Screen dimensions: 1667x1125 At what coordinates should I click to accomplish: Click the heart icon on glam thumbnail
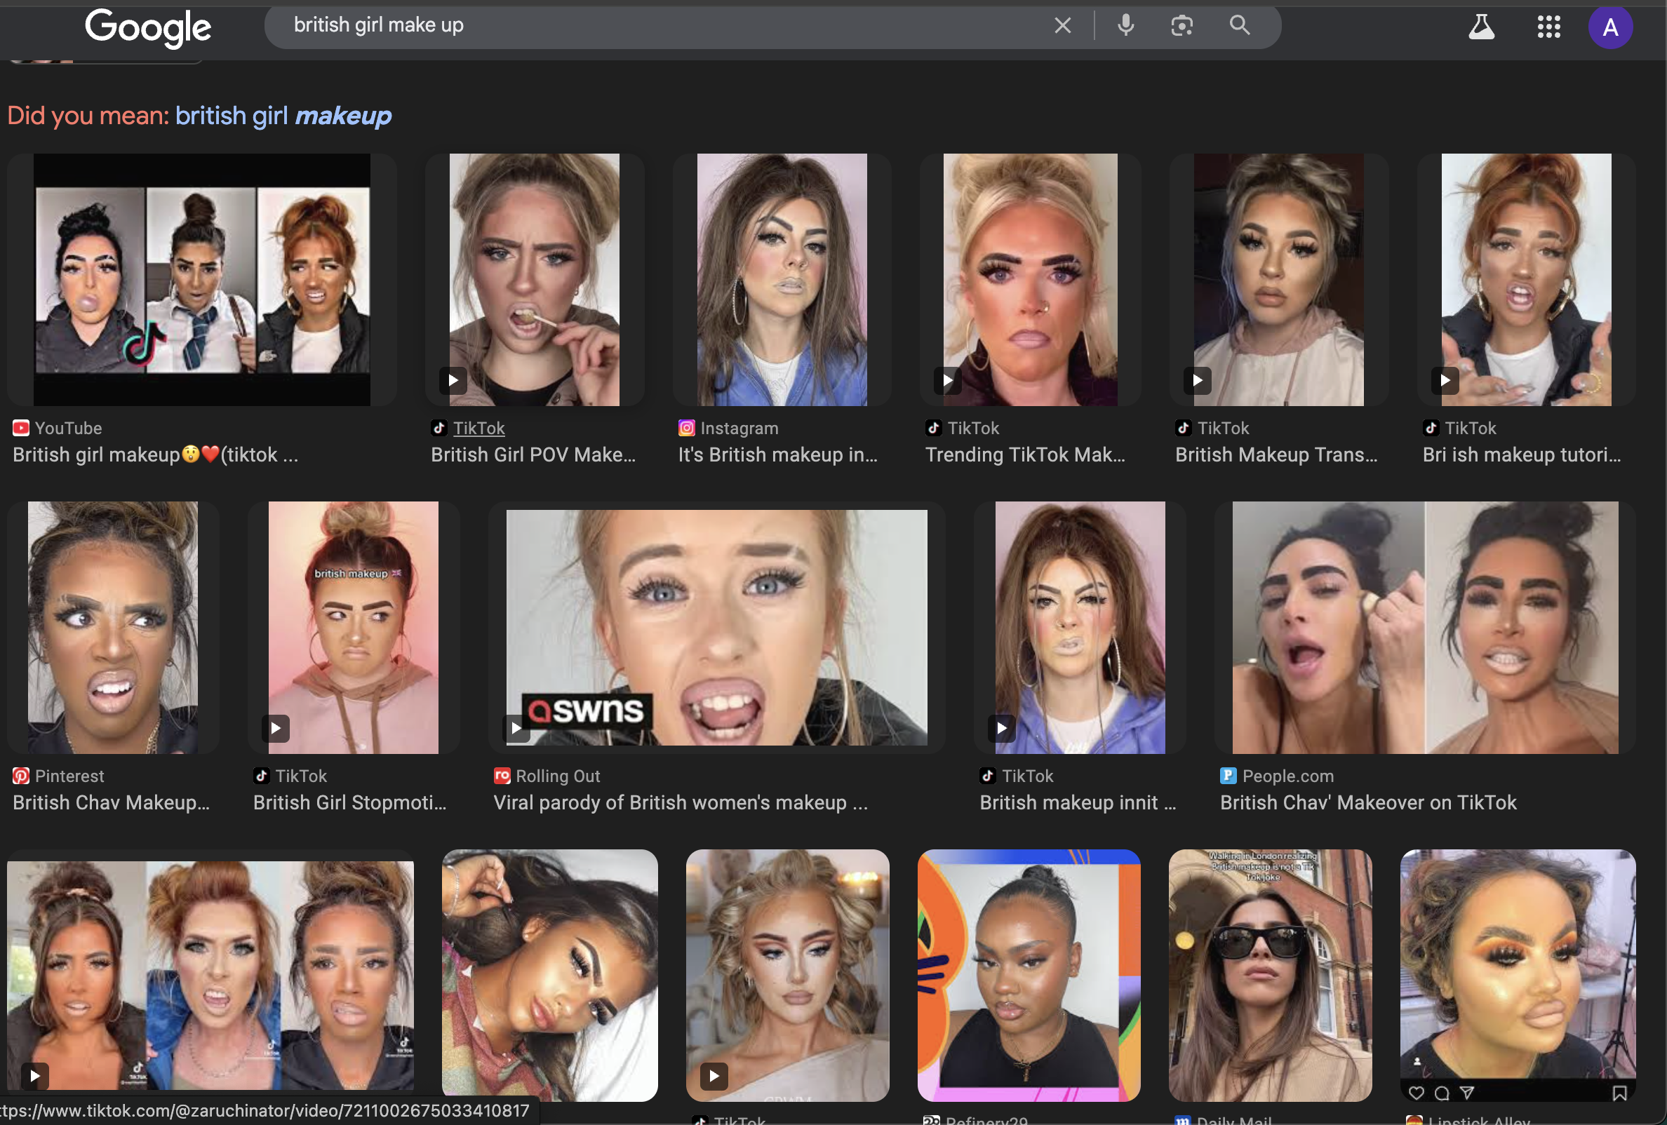pos(1416,1093)
